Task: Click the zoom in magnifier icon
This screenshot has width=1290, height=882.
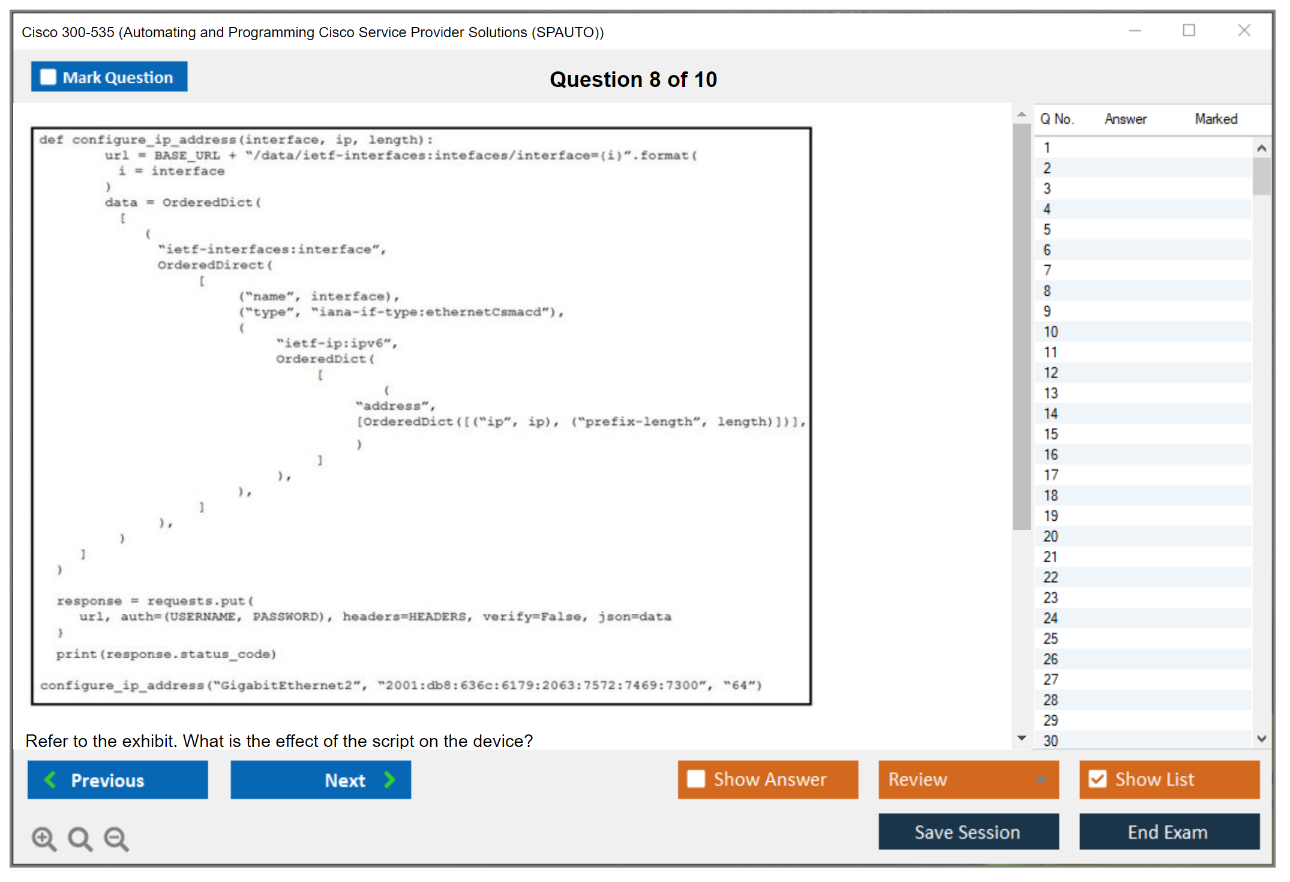Action: (x=44, y=838)
